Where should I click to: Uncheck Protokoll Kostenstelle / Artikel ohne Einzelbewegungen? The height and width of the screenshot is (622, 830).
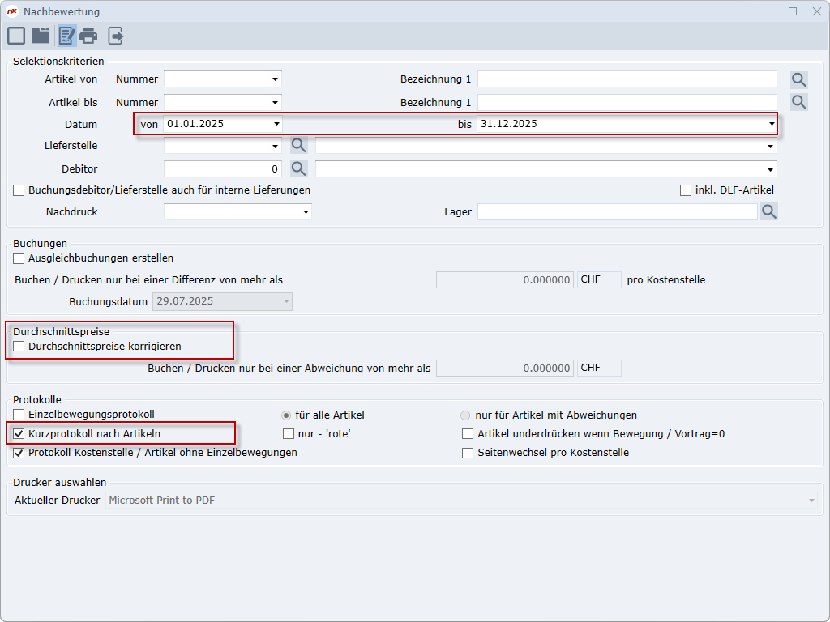tap(19, 453)
